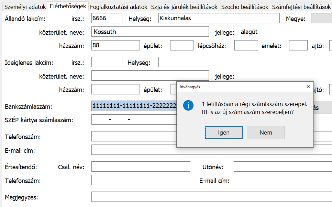Close the Jóváhagyás dialog window
Screen dimensions: 332x207
(308, 87)
